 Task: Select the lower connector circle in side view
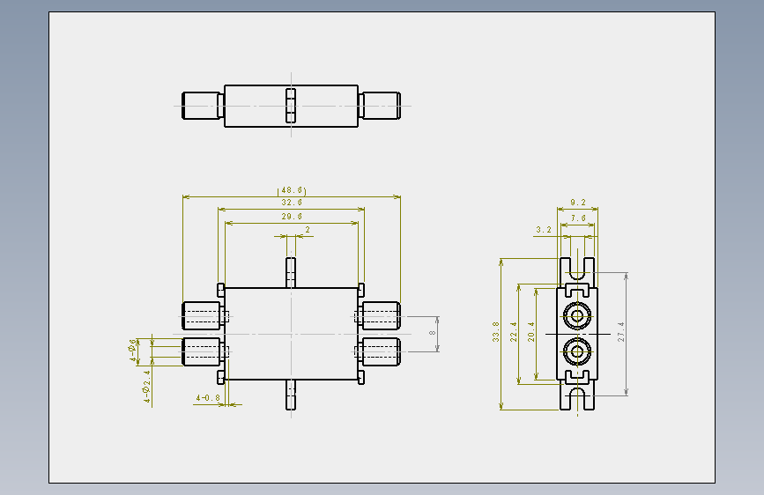pos(577,351)
